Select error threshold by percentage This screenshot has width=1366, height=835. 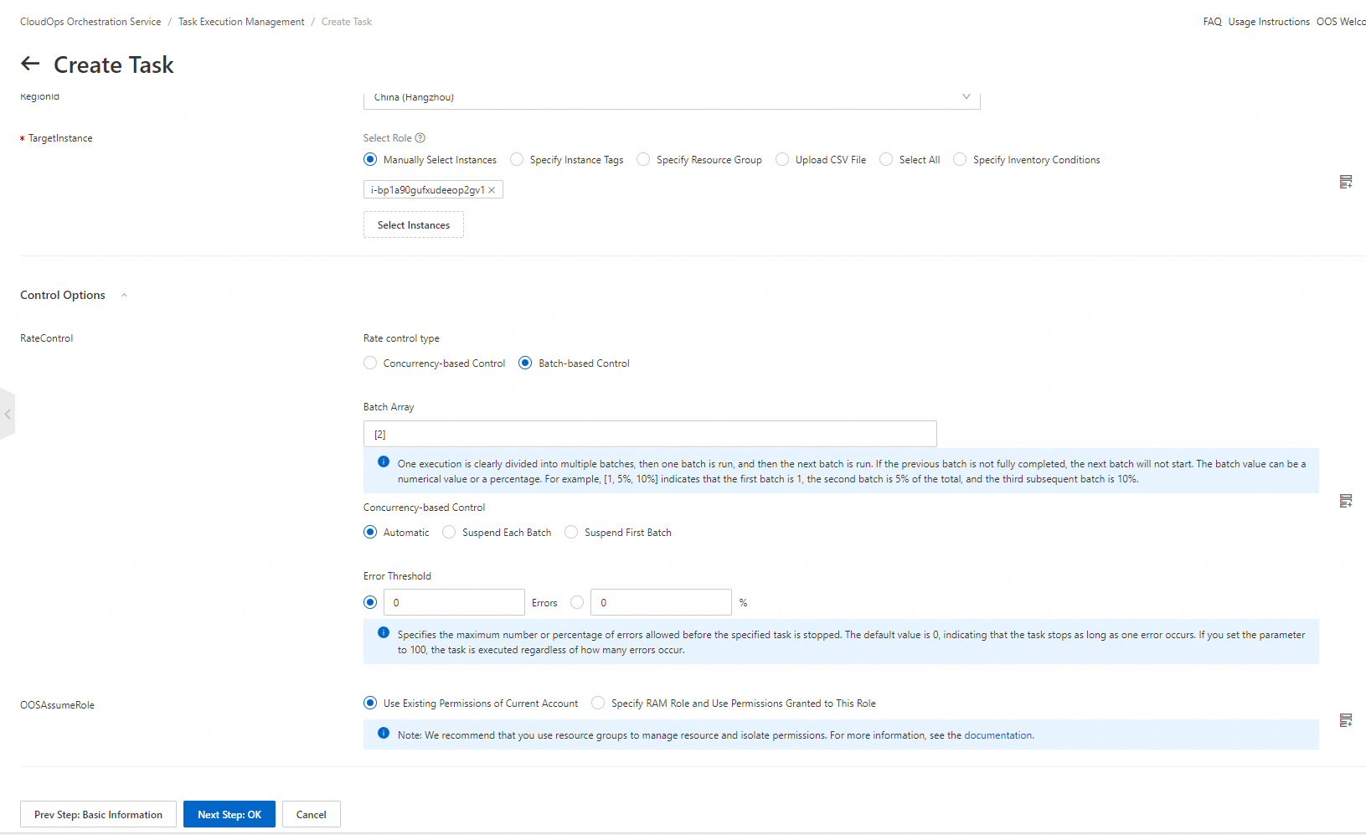click(x=577, y=602)
